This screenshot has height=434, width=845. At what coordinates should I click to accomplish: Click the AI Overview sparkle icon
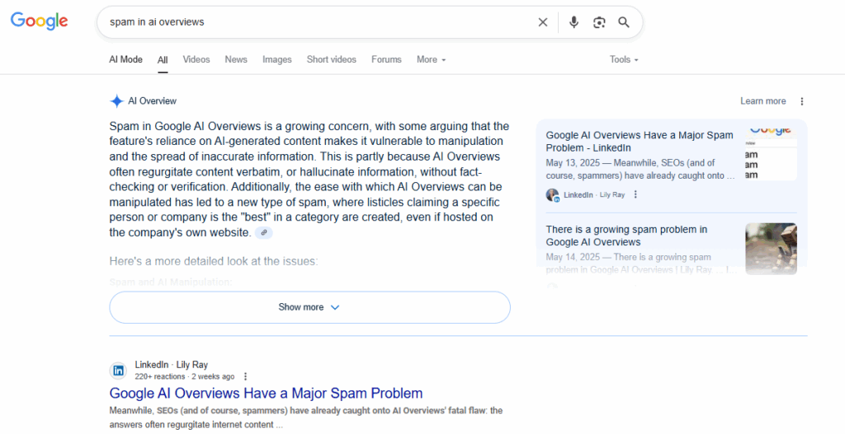click(116, 100)
